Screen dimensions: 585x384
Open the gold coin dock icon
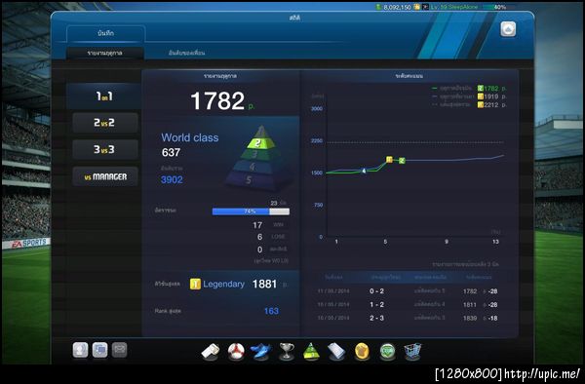(x=362, y=352)
